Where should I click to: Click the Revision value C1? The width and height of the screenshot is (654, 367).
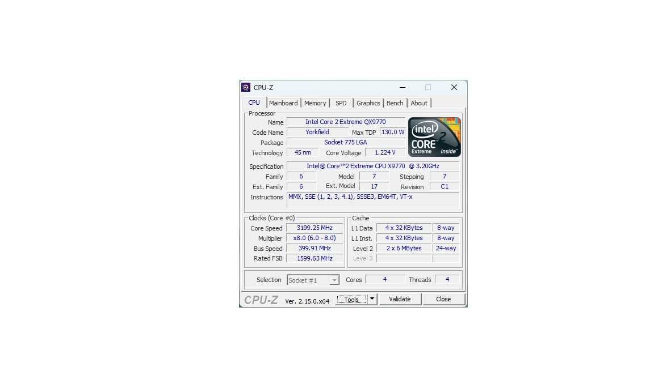(445, 186)
